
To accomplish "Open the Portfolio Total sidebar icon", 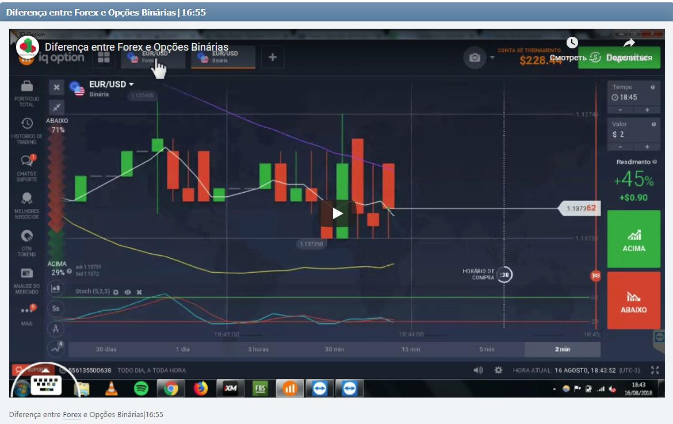I will coord(27,87).
